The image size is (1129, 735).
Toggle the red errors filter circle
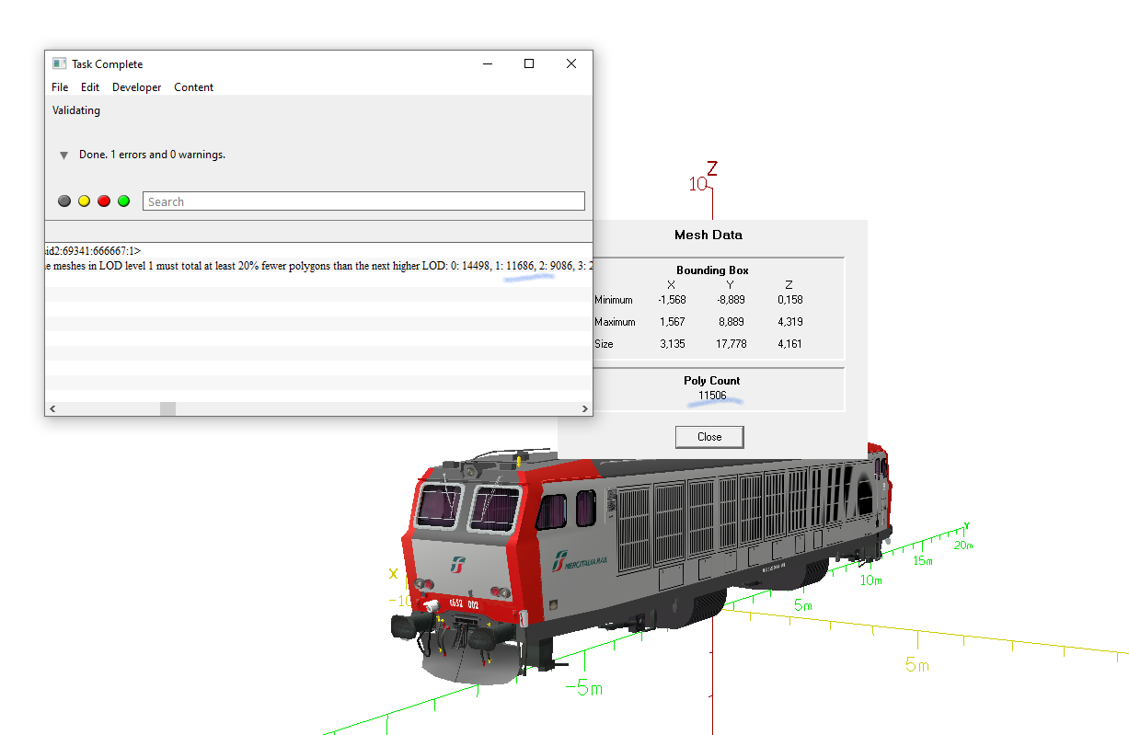[x=104, y=201]
